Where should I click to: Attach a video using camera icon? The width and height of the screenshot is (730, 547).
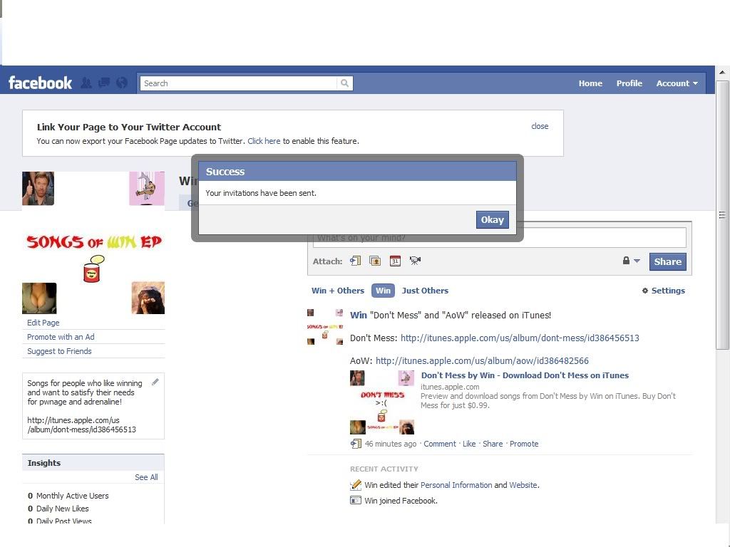pos(415,261)
